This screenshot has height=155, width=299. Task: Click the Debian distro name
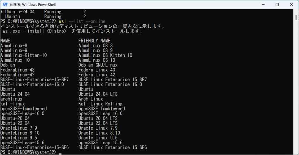click(8, 65)
